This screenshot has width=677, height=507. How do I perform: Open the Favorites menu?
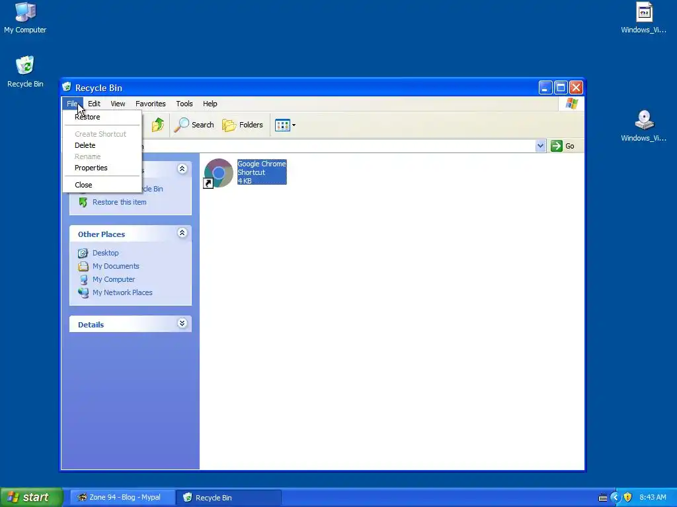151,104
